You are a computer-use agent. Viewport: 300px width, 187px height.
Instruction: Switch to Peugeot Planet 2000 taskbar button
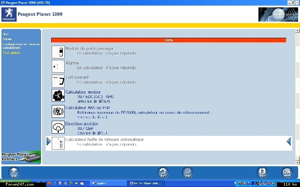145,183
